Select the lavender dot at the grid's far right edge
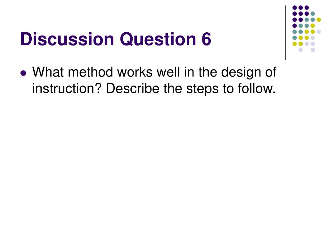The height and width of the screenshot is (246, 328). [x=319, y=32]
